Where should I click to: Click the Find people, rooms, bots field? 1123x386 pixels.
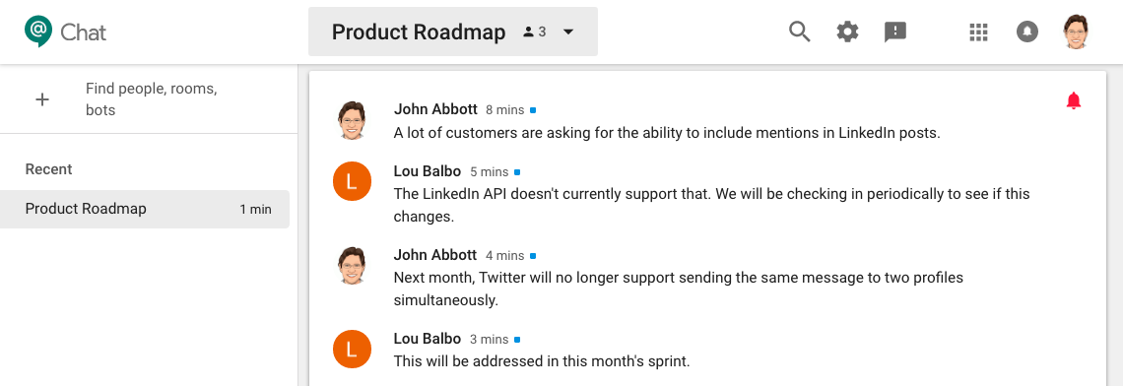coord(151,99)
